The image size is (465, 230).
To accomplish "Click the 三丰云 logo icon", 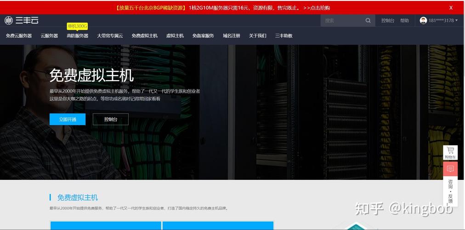I will (9, 21).
